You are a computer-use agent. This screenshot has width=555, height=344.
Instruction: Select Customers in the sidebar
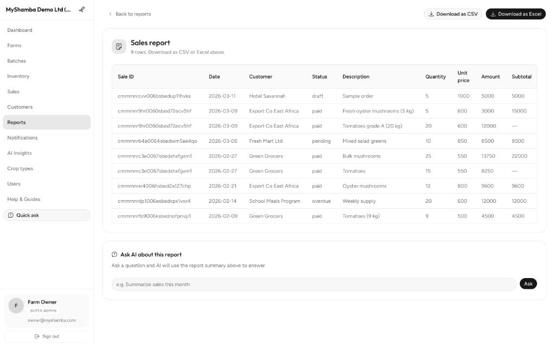click(x=20, y=107)
